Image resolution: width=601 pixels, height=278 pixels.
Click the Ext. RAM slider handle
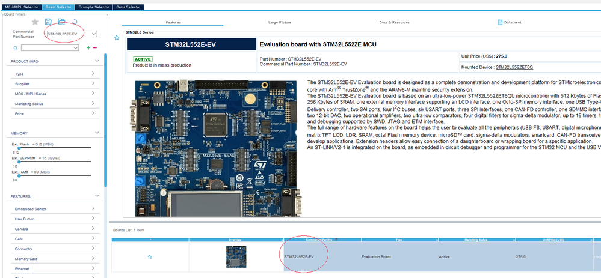[19, 175]
